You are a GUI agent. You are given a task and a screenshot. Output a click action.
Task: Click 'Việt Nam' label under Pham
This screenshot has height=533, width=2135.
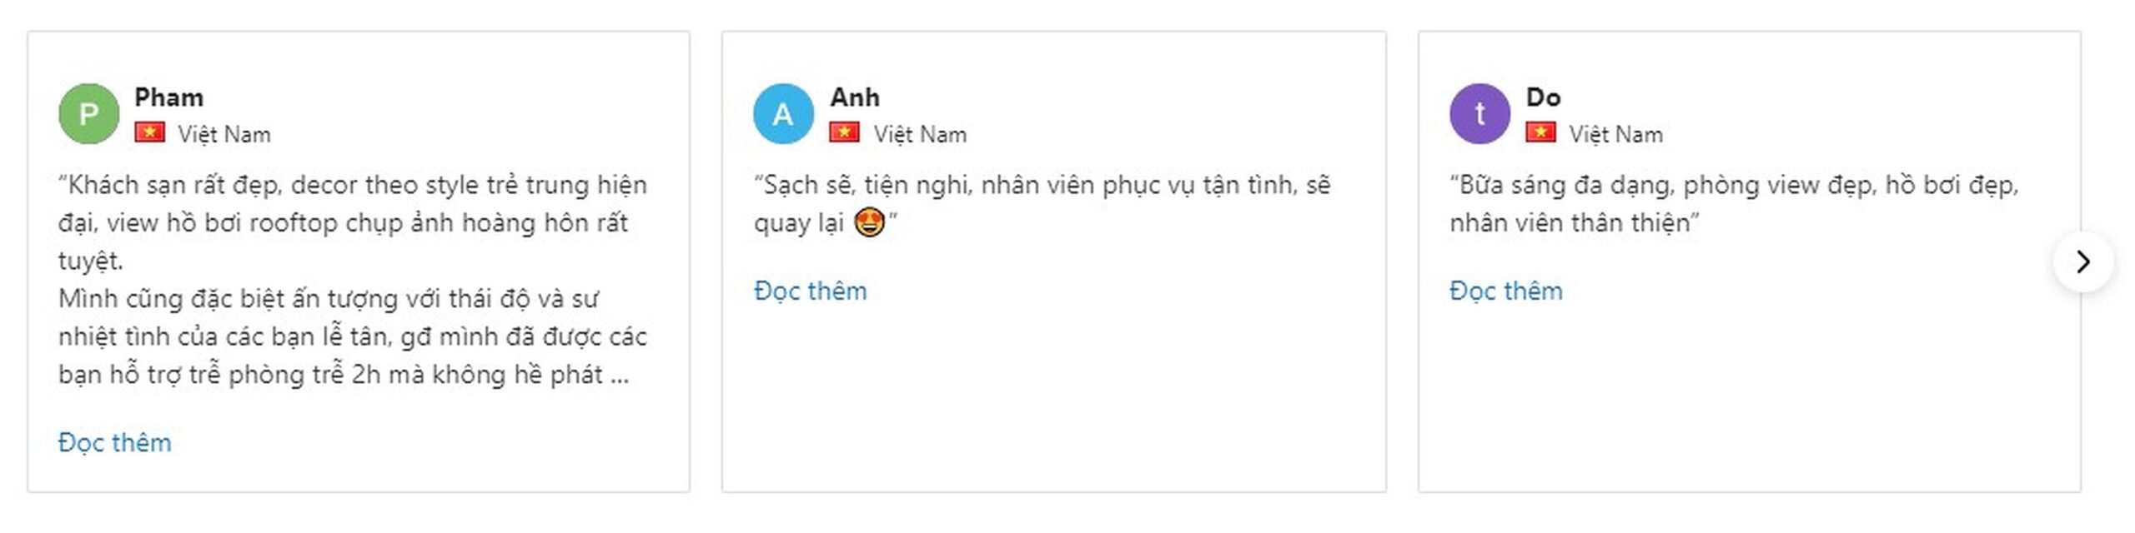(x=224, y=134)
